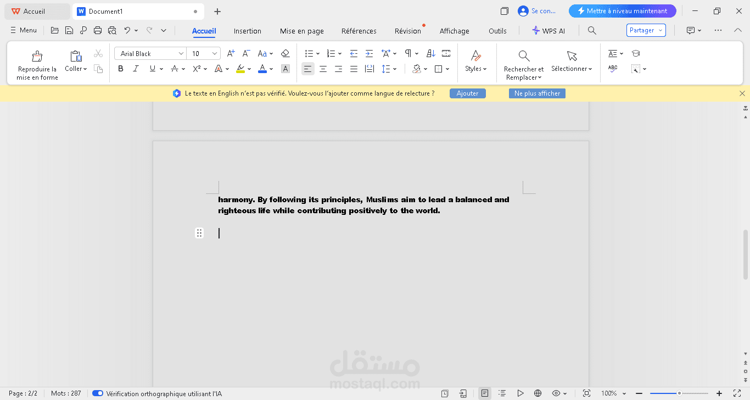Toggle AI spell check switch in status bar
Screen dimensions: 750x400
click(x=98, y=393)
